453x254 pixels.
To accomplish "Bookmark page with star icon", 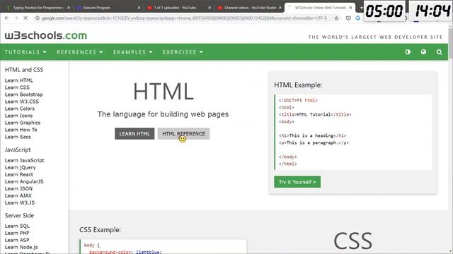I will point(337,18).
